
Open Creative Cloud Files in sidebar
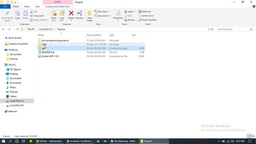click(x=18, y=44)
